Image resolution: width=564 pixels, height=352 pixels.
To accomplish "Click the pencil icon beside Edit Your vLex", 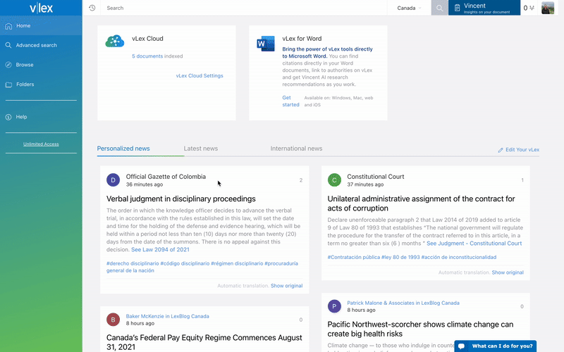I will point(501,150).
